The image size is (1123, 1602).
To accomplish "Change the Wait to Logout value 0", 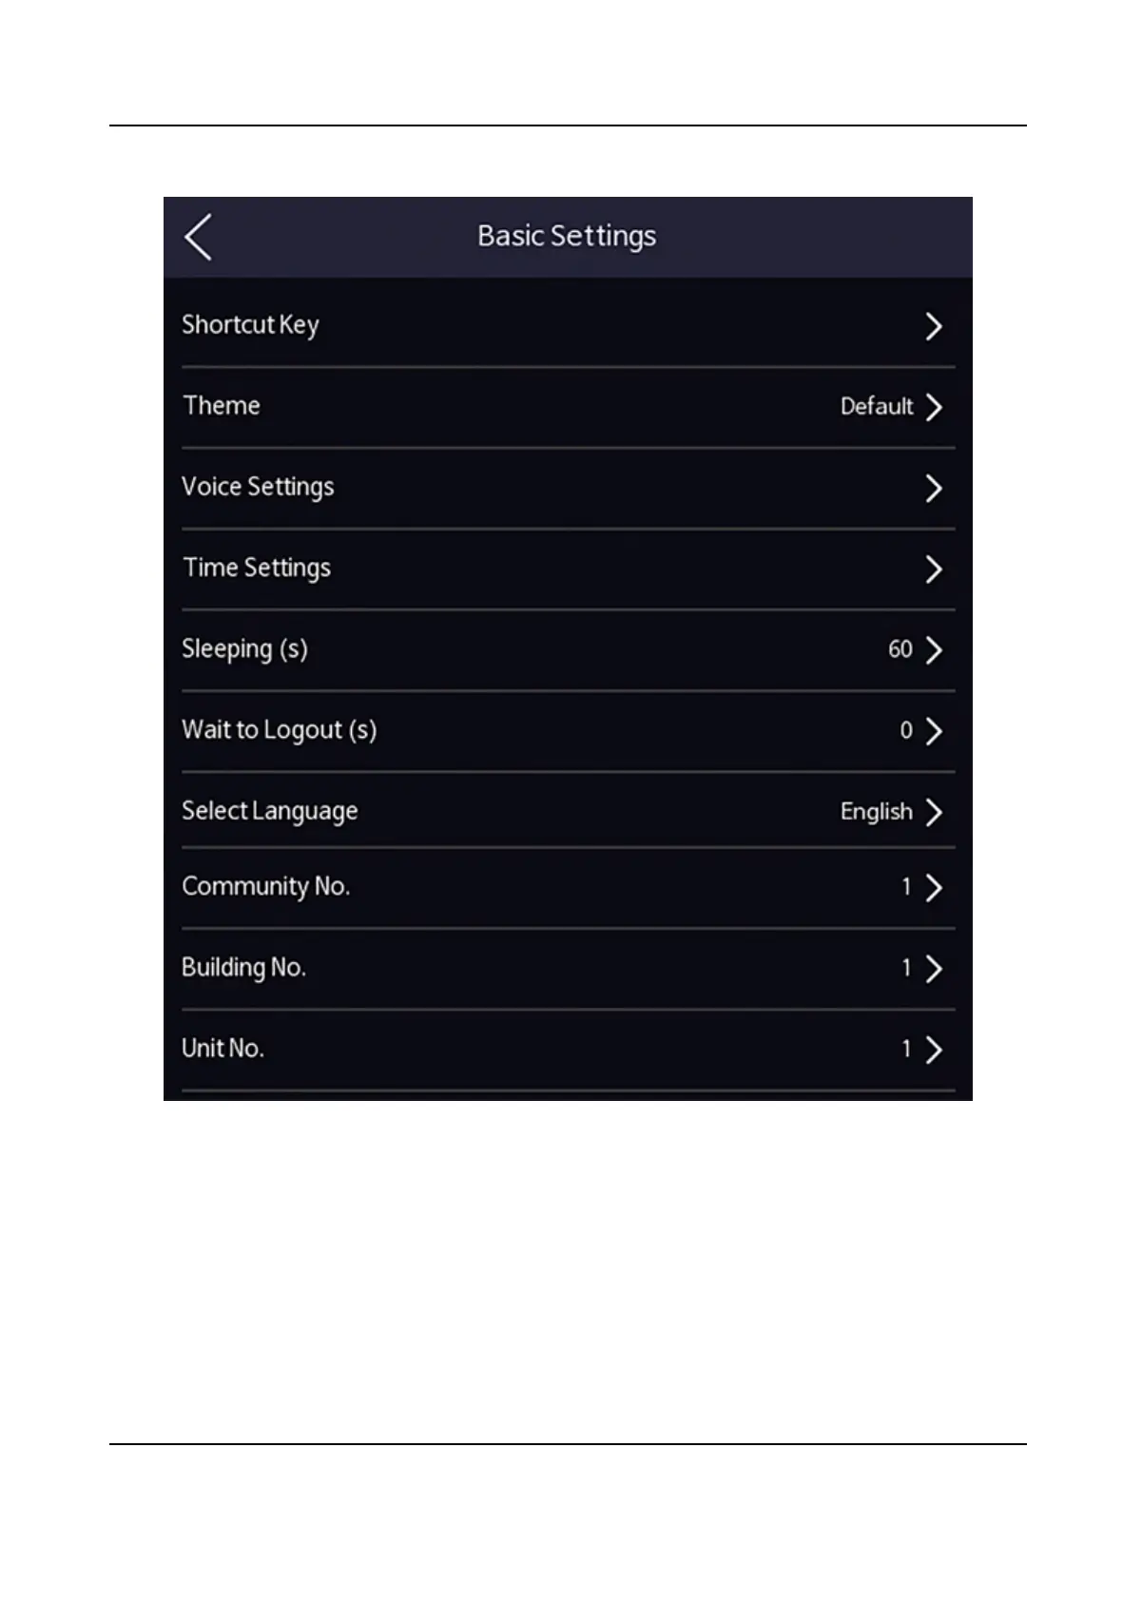I will pos(906,730).
